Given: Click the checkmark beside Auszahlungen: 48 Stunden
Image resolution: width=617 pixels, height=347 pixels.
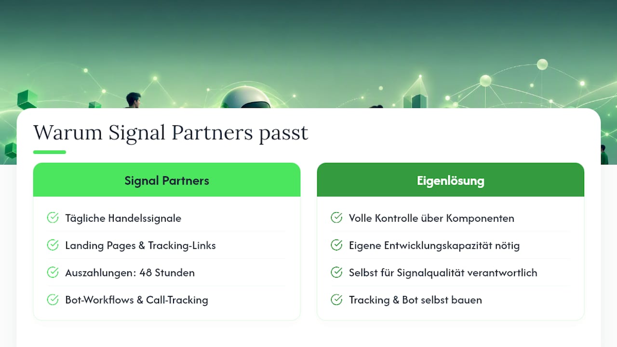Looking at the screenshot, I should 53,272.
